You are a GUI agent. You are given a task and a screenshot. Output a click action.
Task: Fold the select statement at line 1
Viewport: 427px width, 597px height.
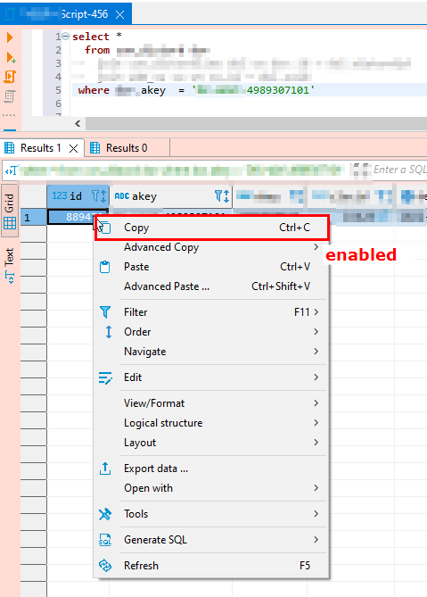pos(65,37)
